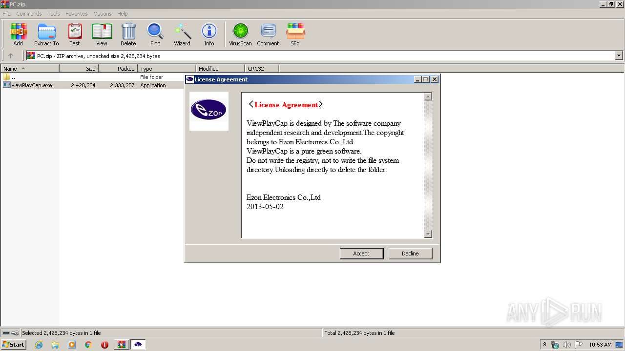Image resolution: width=625 pixels, height=351 pixels.
Task: Sort by Name column header
Action: point(30,69)
